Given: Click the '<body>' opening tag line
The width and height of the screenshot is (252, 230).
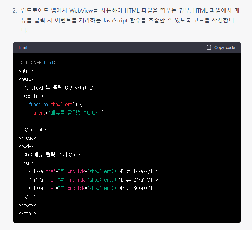Looking at the screenshot, I should coord(26,146).
